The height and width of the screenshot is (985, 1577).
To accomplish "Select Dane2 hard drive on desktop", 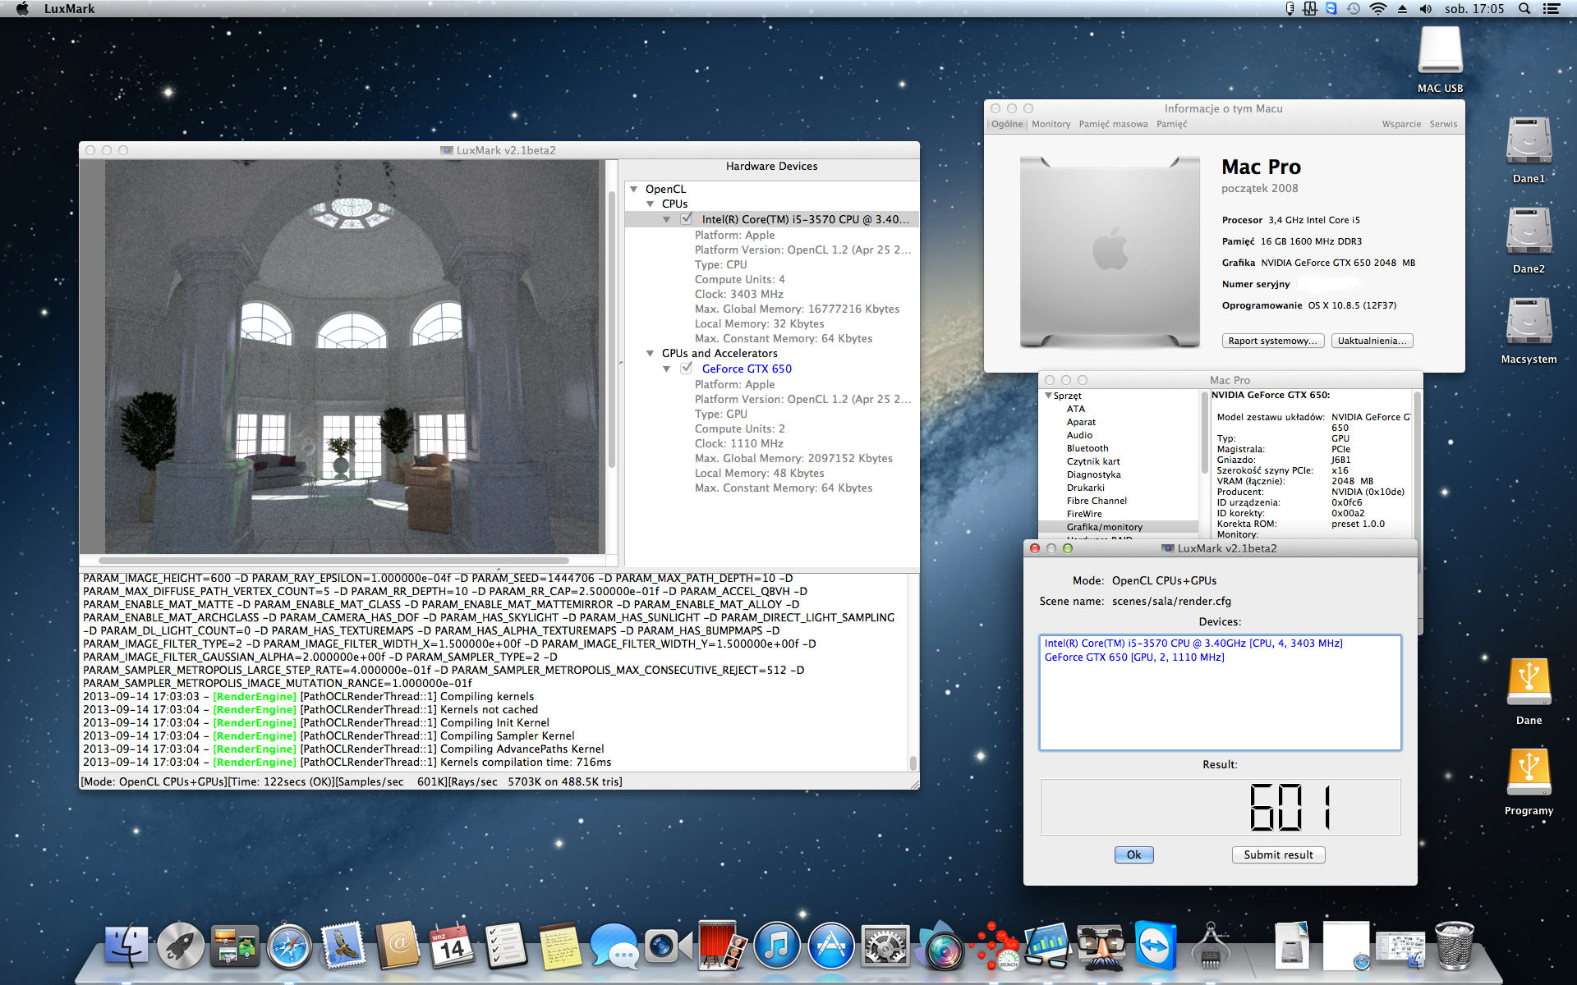I will pos(1529,241).
